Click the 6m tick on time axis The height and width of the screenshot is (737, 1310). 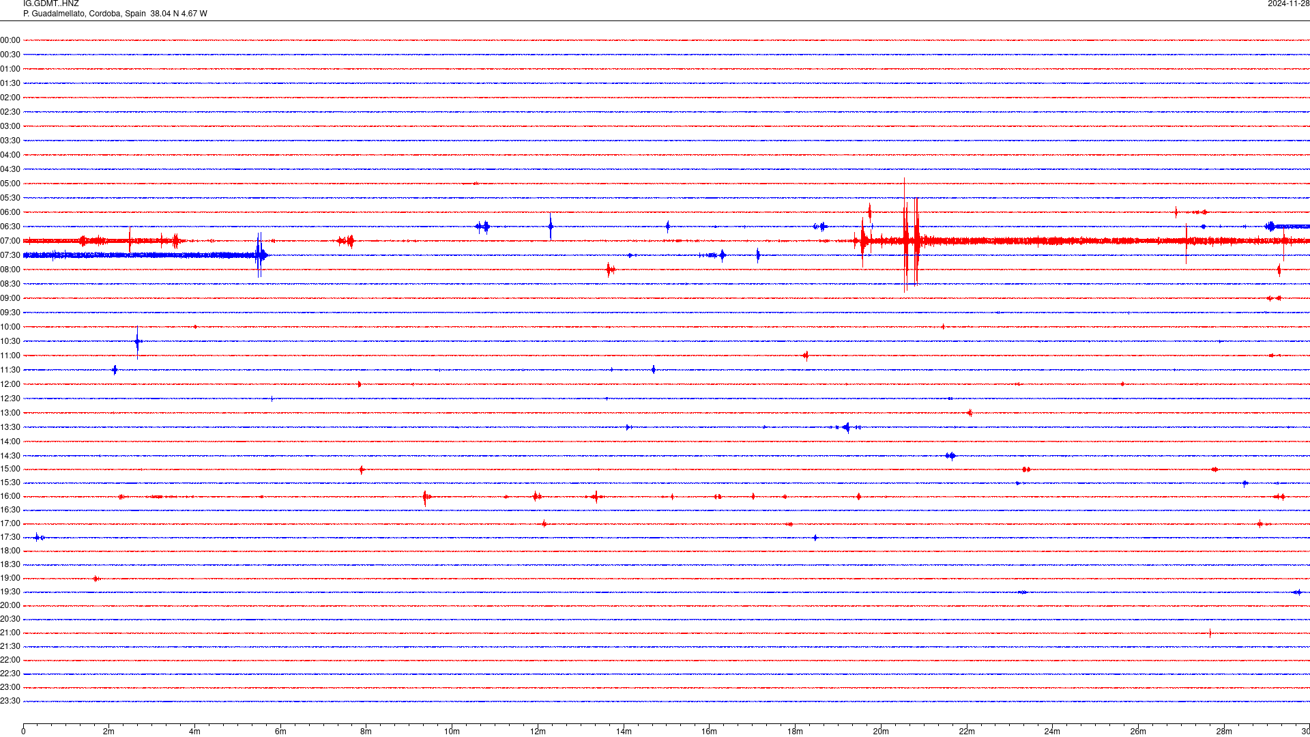click(280, 732)
